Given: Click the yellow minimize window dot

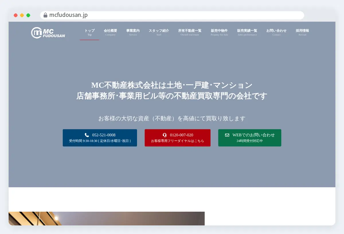Looking at the screenshot, I should pyautogui.click(x=22, y=15).
